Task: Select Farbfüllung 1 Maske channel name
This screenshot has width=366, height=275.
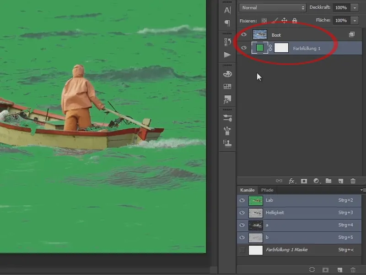Action: pyautogui.click(x=287, y=250)
